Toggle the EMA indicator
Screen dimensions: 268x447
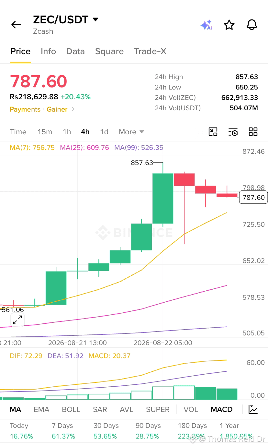(x=41, y=409)
